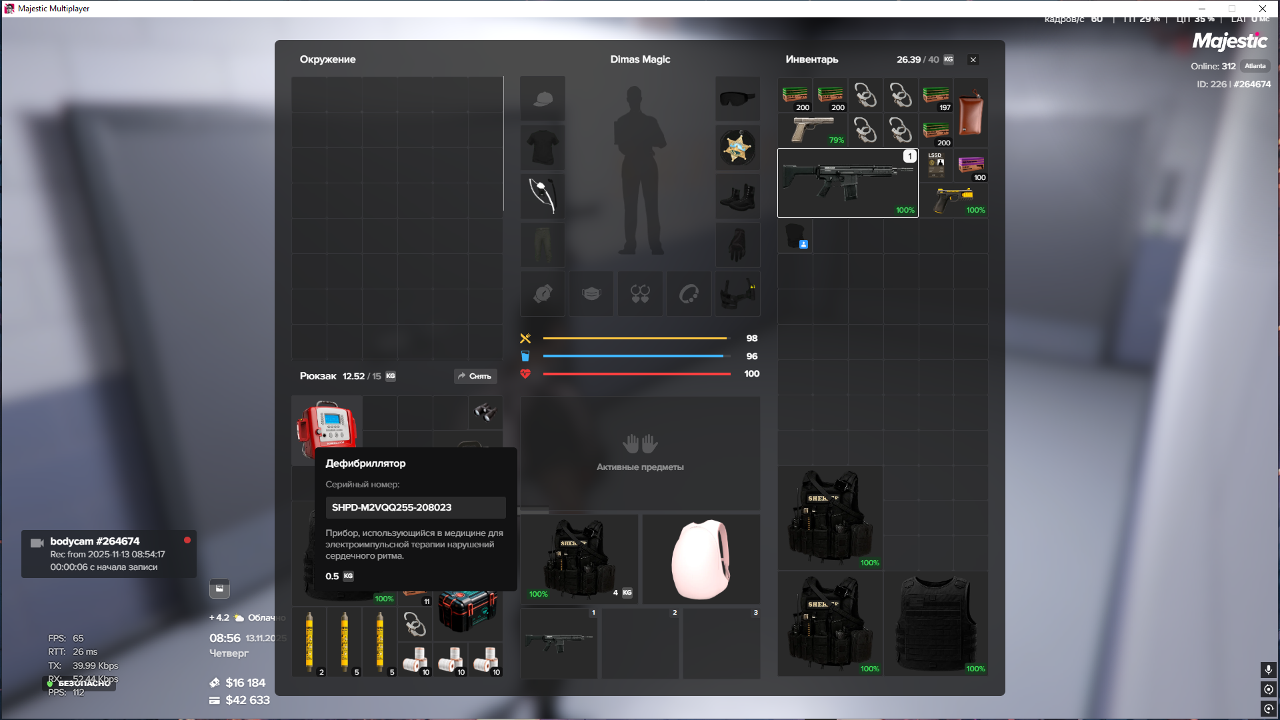Select the sunglasses equipment slot

point(737,99)
